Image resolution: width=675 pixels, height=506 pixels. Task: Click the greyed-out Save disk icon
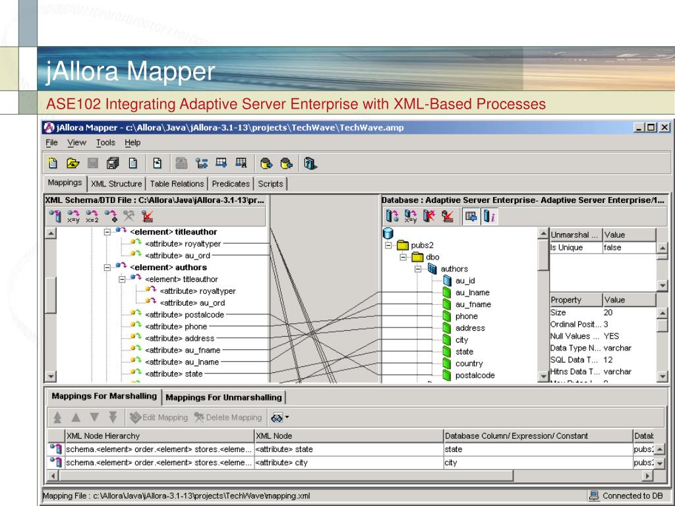[x=92, y=163]
